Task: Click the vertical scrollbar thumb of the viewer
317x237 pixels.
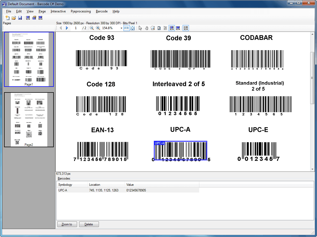Action: coord(312,78)
